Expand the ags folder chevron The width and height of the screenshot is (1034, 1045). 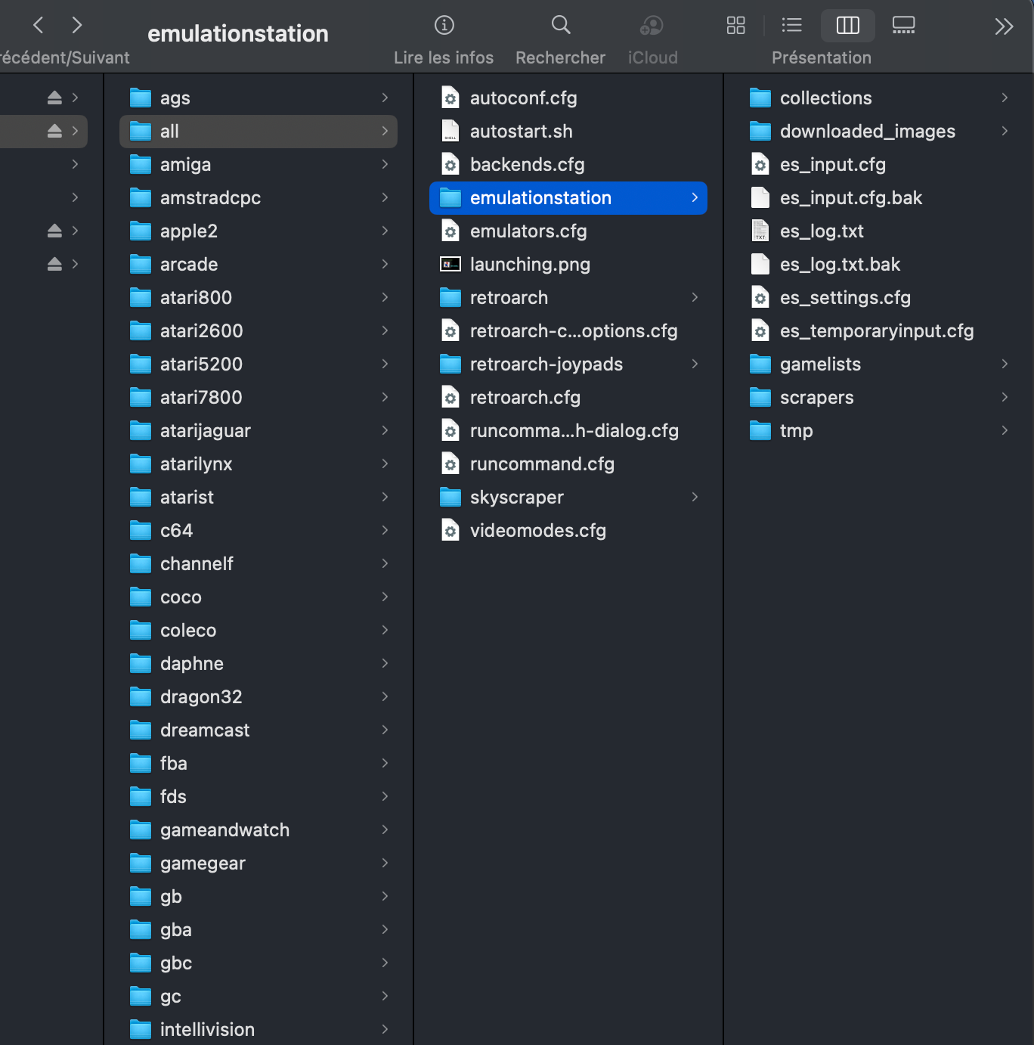385,98
